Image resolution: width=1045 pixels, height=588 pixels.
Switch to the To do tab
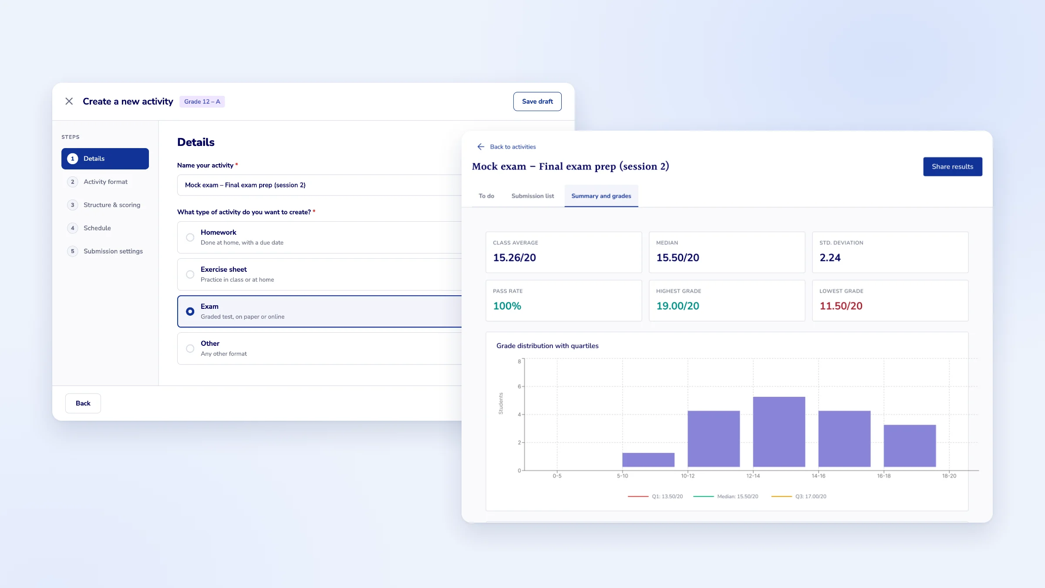(x=486, y=196)
